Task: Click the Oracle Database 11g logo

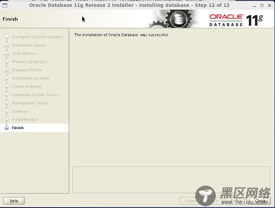Action: click(x=236, y=20)
